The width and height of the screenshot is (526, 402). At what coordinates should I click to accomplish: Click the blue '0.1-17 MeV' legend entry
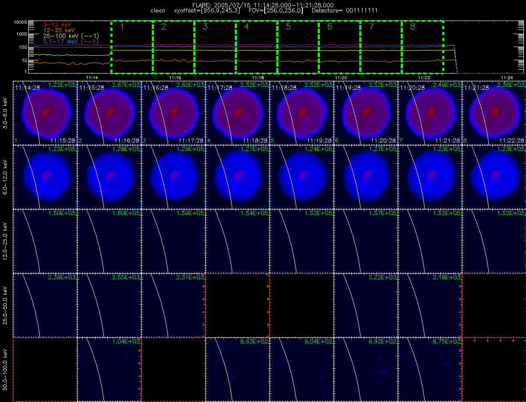(71, 41)
